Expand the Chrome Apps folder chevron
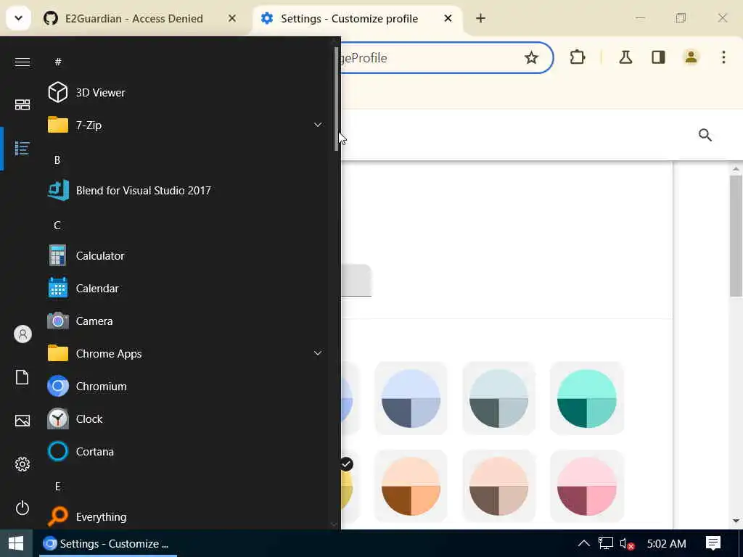The image size is (743, 557). click(318, 353)
